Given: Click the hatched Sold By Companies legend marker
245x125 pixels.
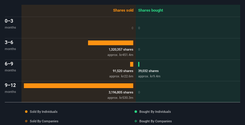Looking at the screenshot, I should click(26, 121).
